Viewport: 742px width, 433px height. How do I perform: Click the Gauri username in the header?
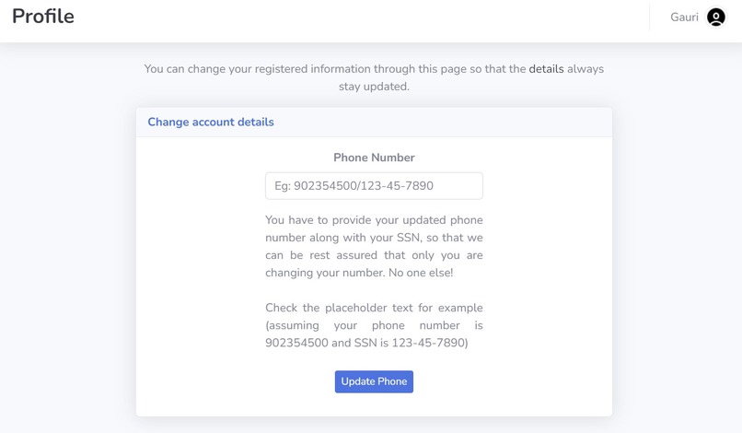684,18
